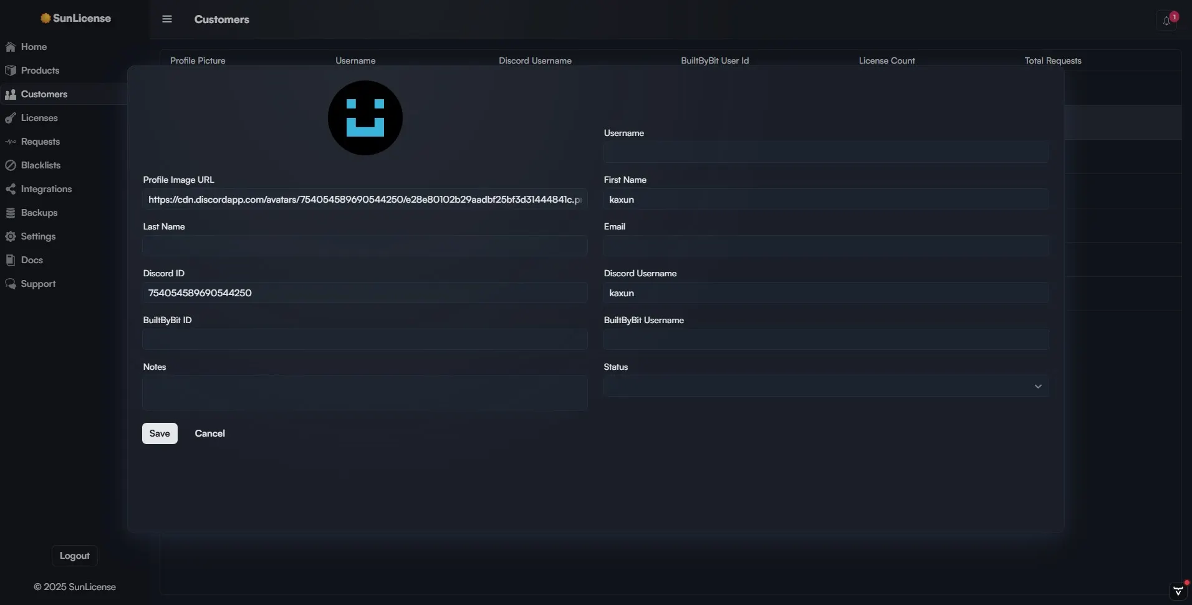Click the Backups database icon
Screen dimensions: 1192x605
11,213
